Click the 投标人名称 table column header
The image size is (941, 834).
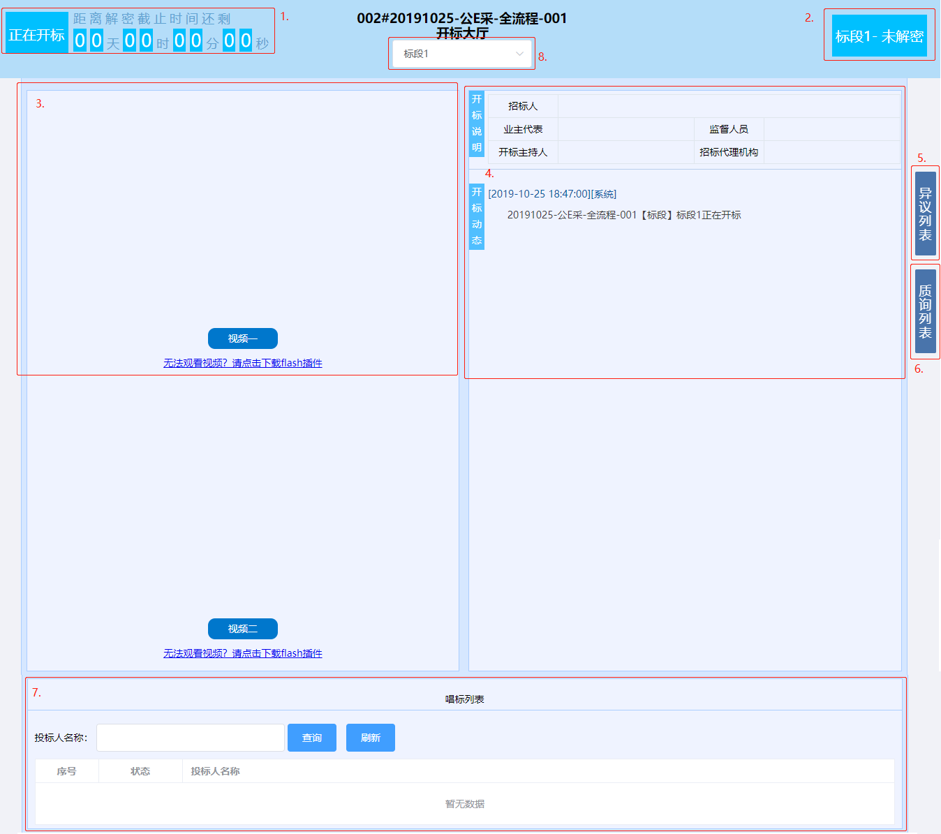(x=215, y=771)
